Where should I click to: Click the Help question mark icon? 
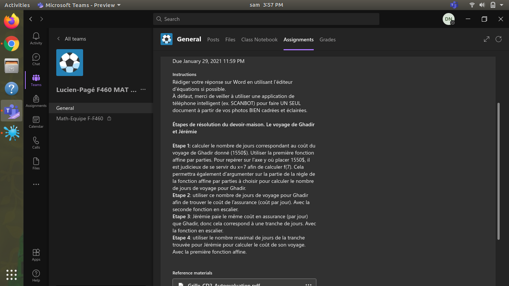coord(36,276)
